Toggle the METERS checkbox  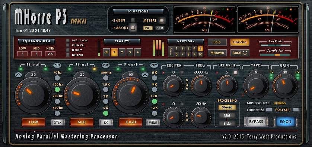point(162,20)
